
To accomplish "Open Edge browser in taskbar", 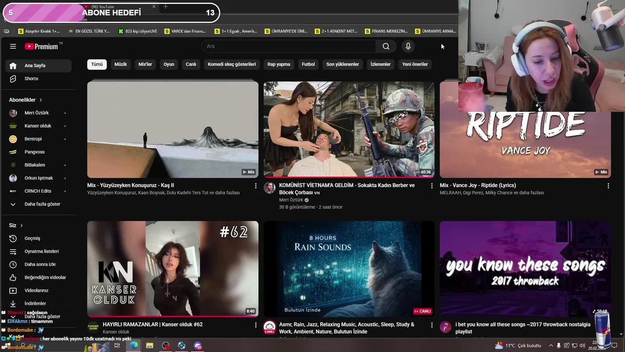I will (x=133, y=346).
